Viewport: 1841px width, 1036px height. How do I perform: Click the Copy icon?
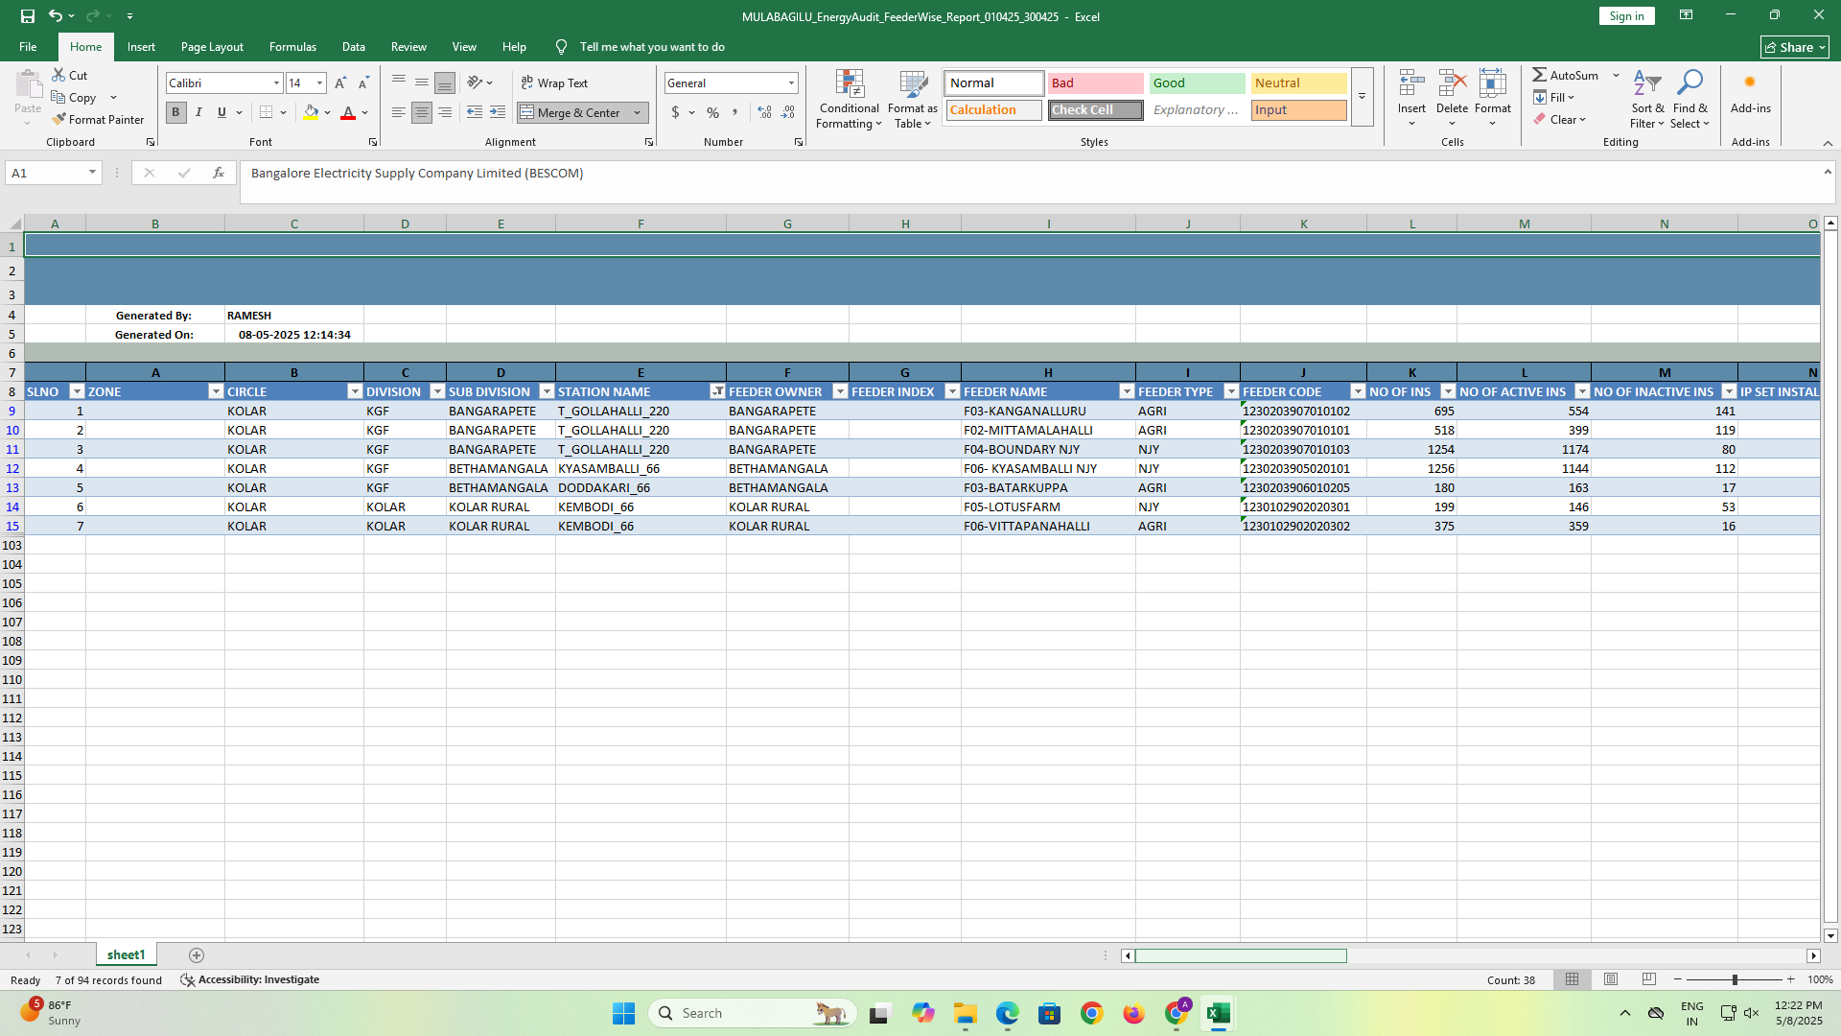(58, 98)
